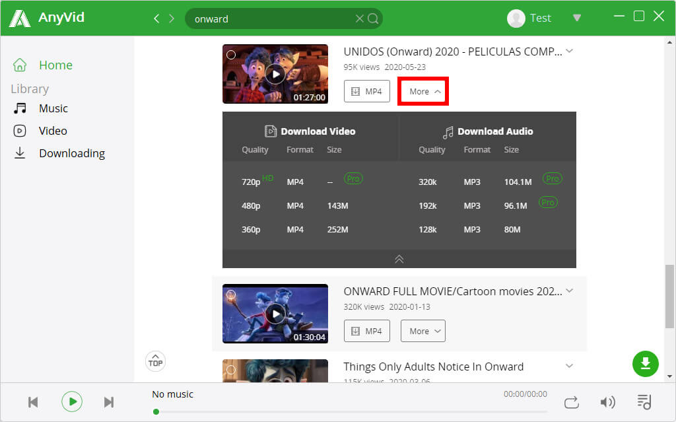Collapse More options for UNIDOS (Onward)
The height and width of the screenshot is (422, 676).
[423, 91]
